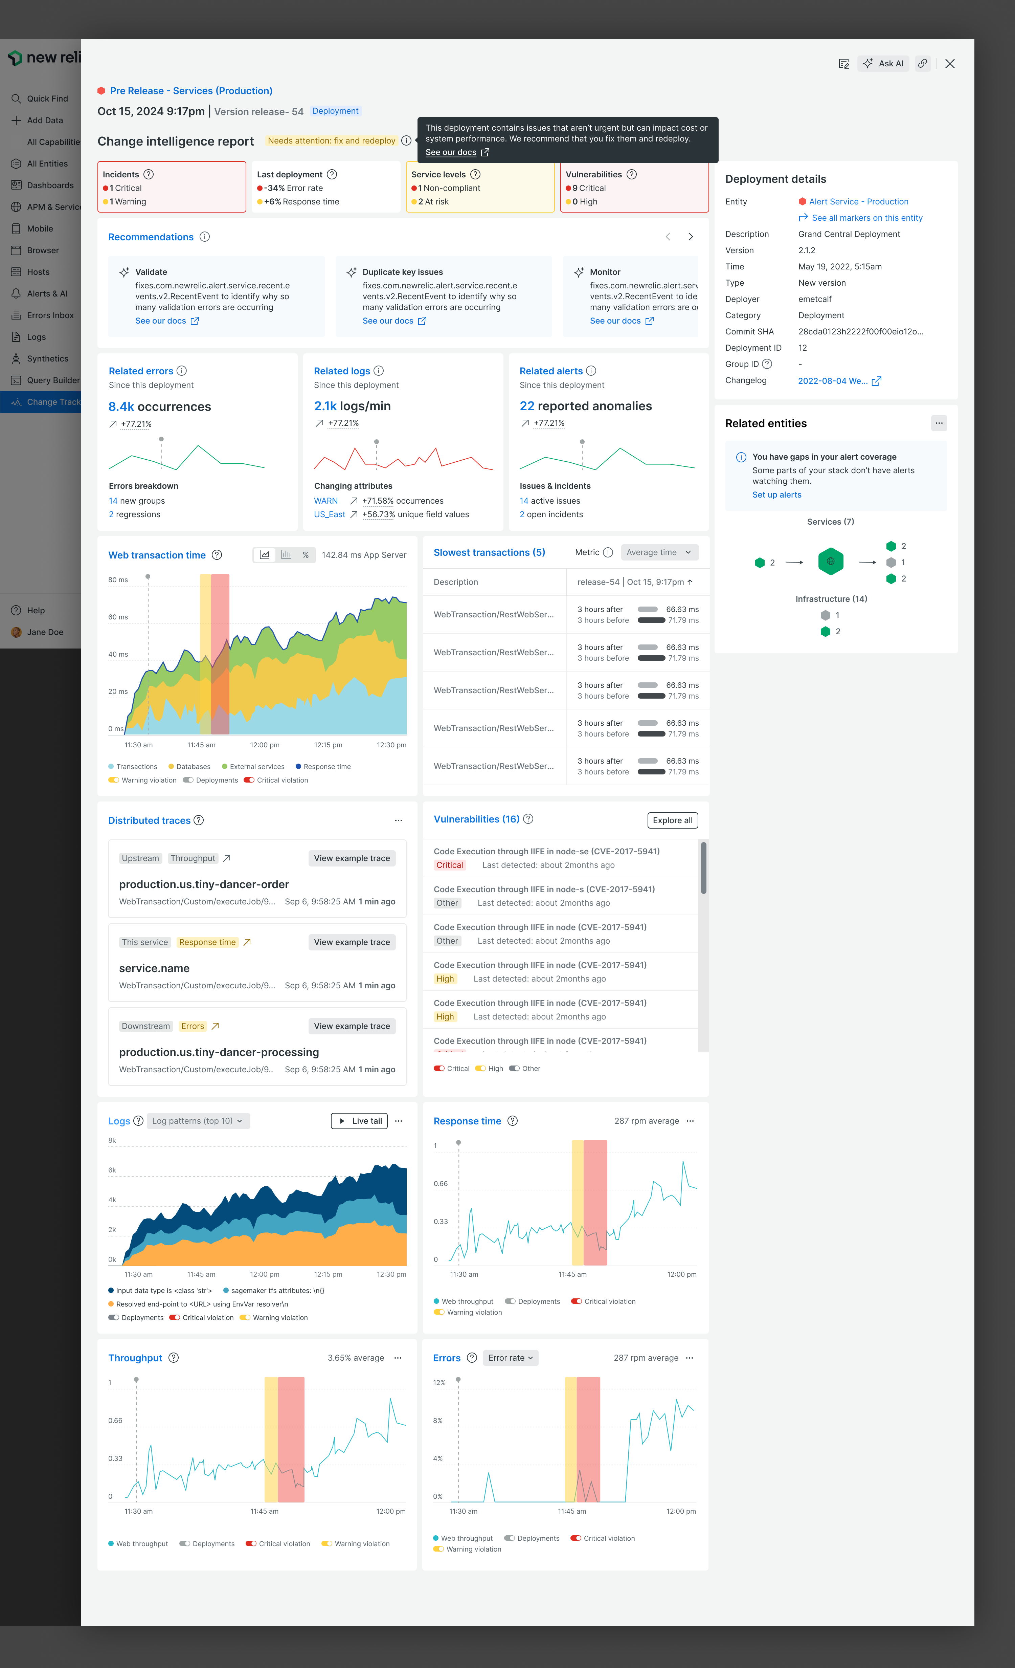
Task: Open the Throughput chart more options menu
Action: click(x=398, y=1358)
